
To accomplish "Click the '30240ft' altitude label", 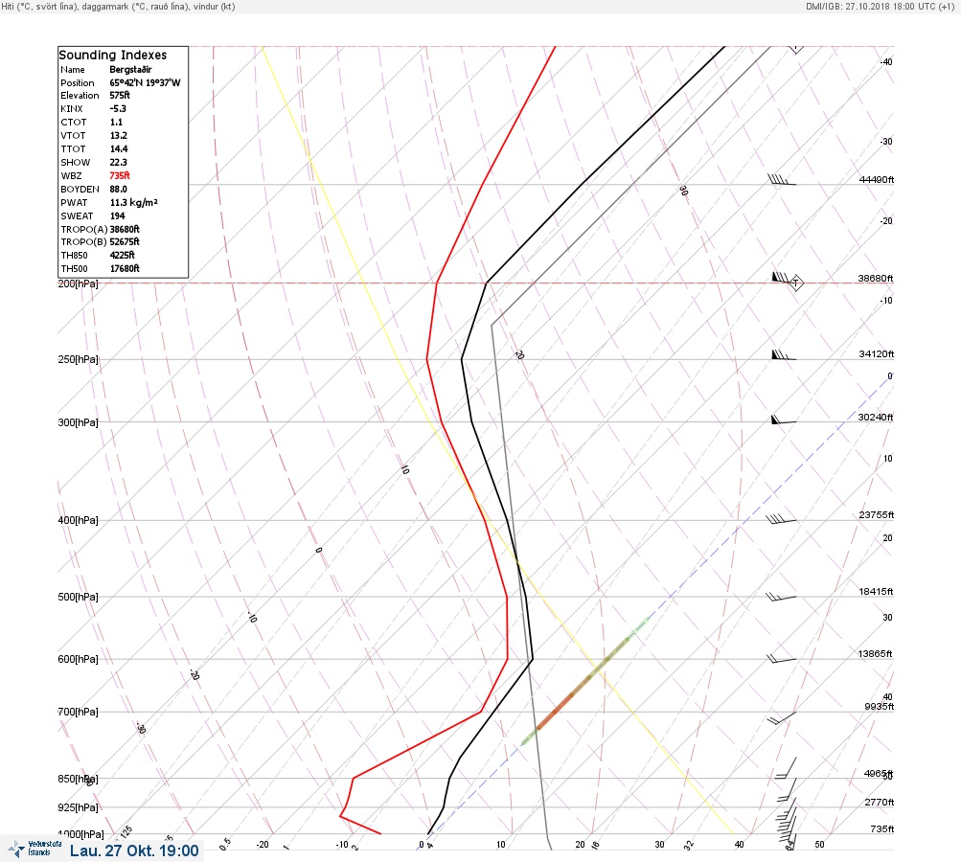I will coord(875,418).
